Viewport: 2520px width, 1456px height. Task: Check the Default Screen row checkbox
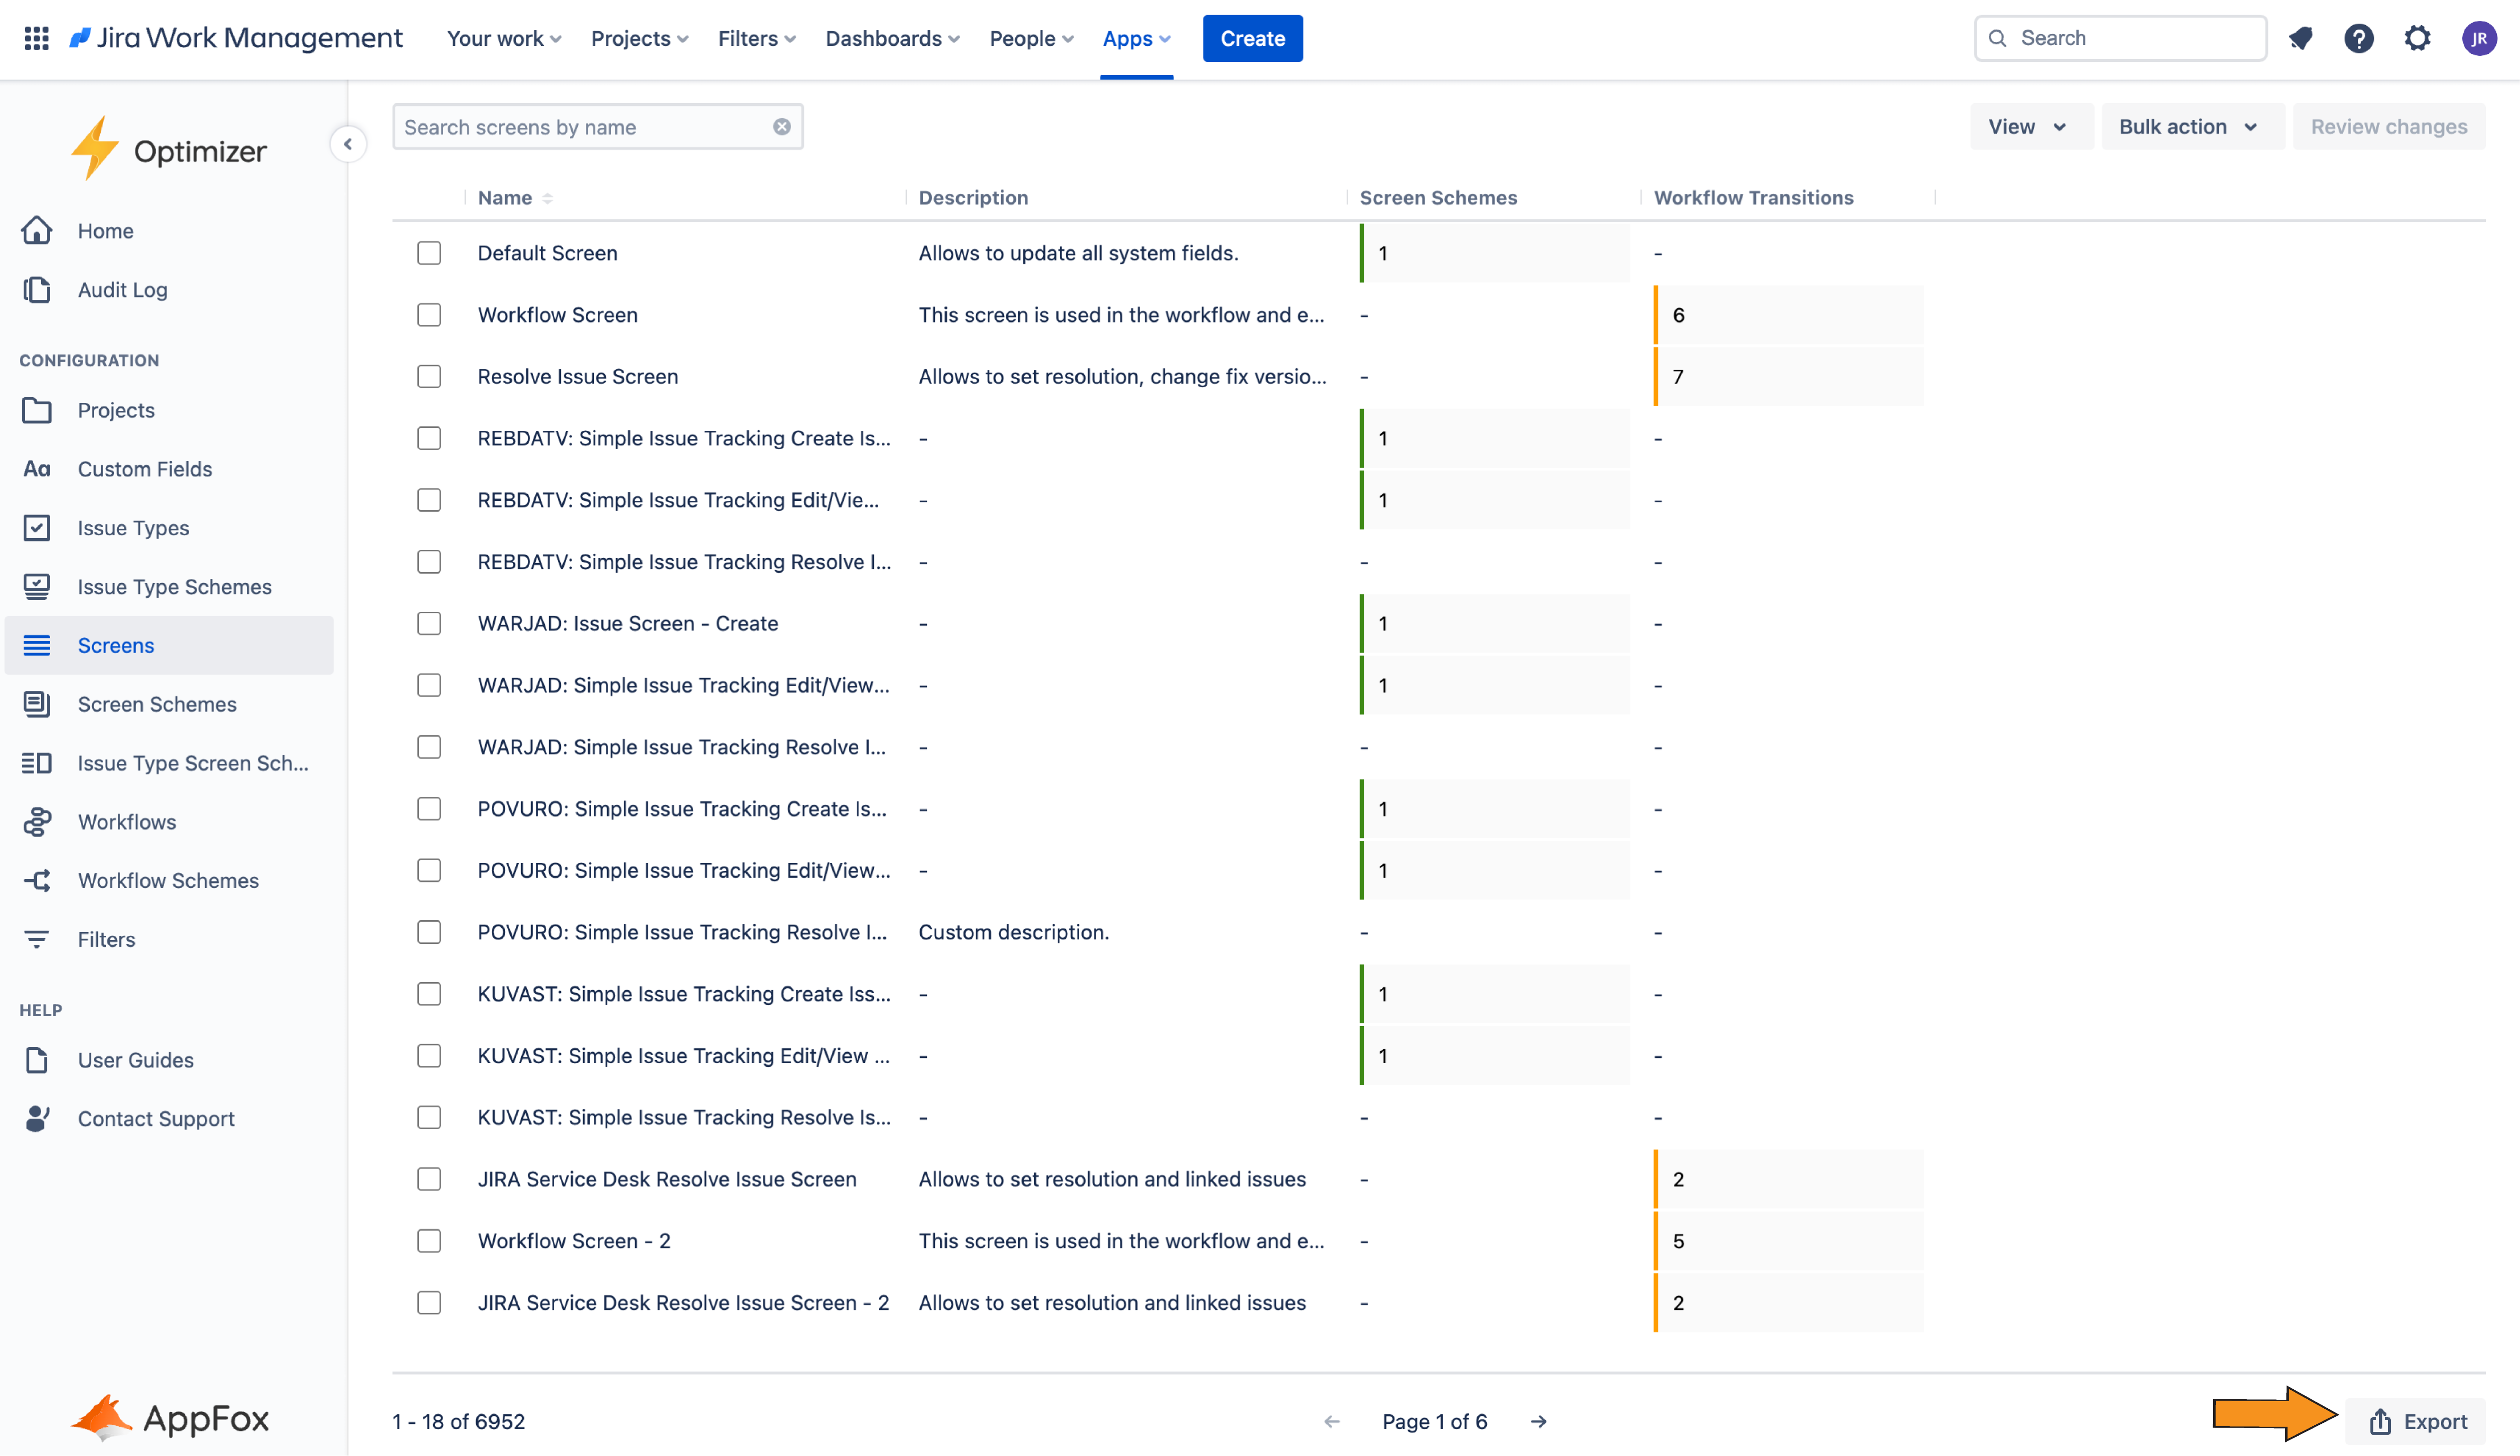[x=429, y=253]
